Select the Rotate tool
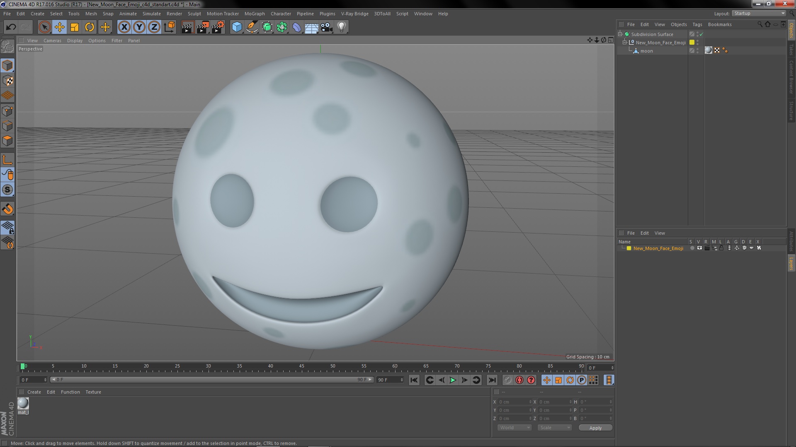The height and width of the screenshot is (447, 796). [x=90, y=27]
